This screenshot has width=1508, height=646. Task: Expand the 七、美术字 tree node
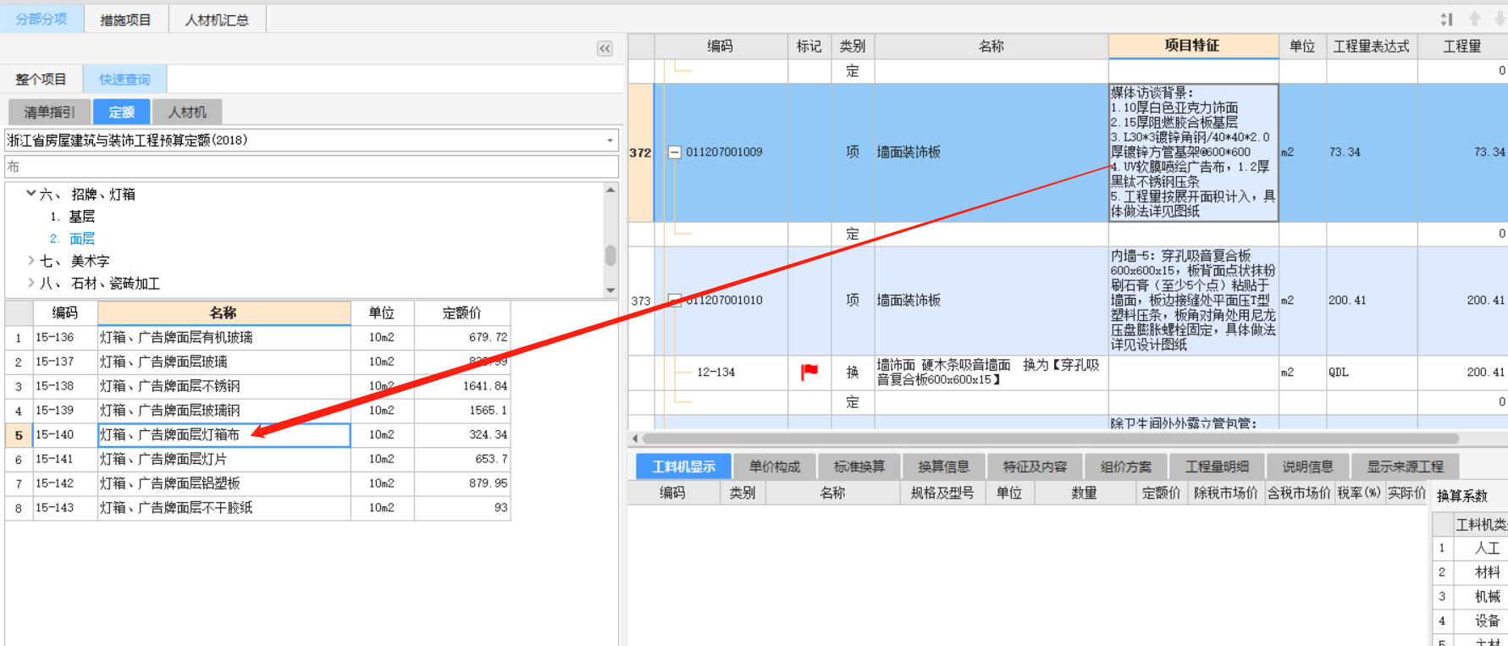coord(31,261)
